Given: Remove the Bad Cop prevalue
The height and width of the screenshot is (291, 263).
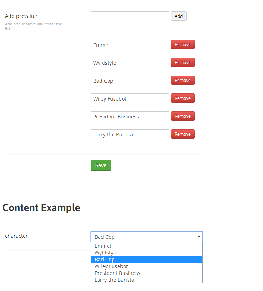Looking at the screenshot, I should (183, 81).
